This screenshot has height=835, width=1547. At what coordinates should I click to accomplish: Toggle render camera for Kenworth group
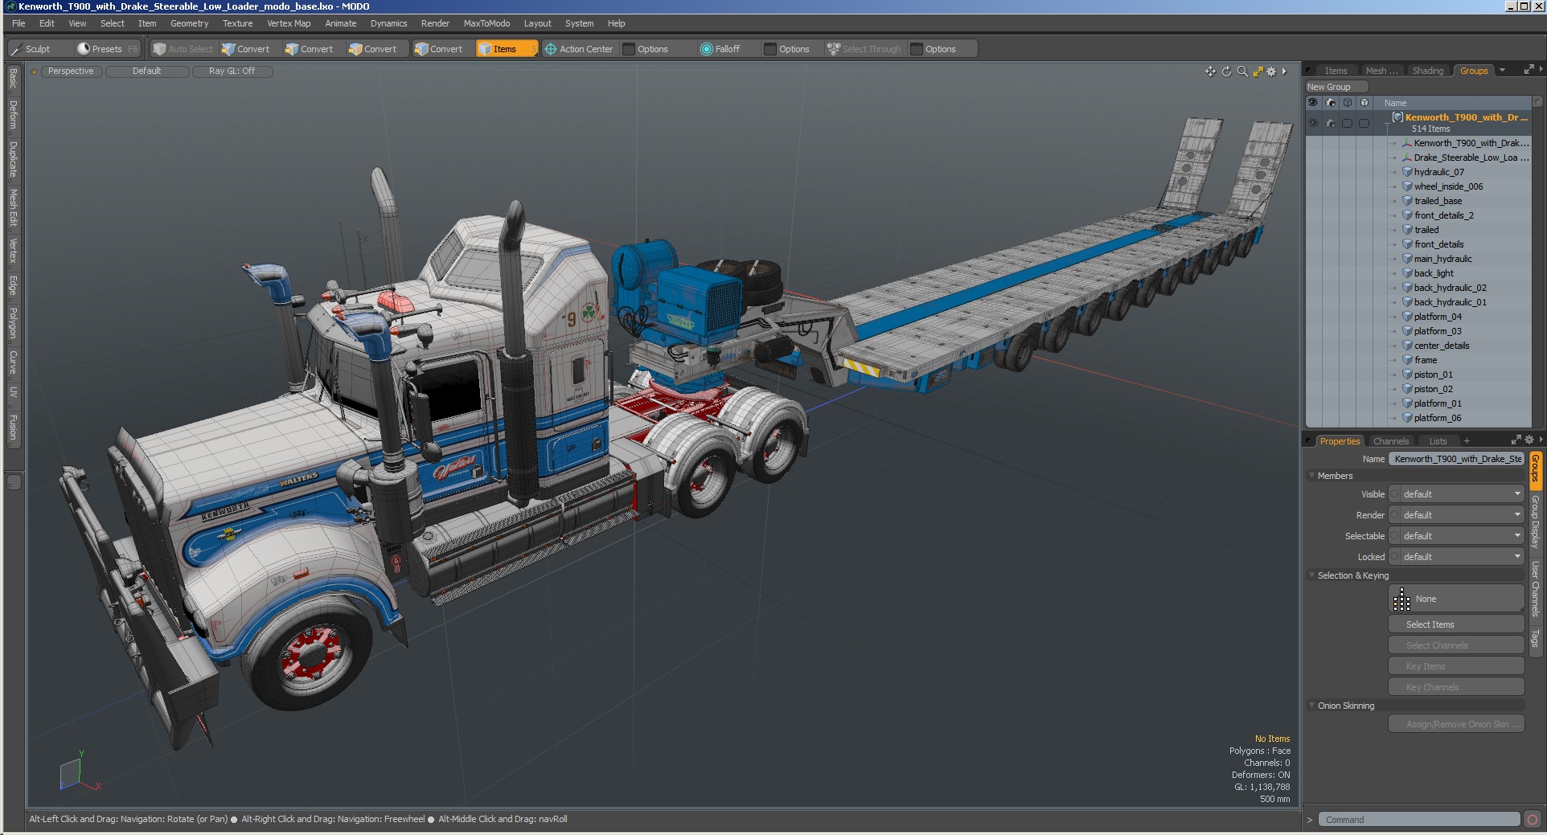pos(1330,123)
